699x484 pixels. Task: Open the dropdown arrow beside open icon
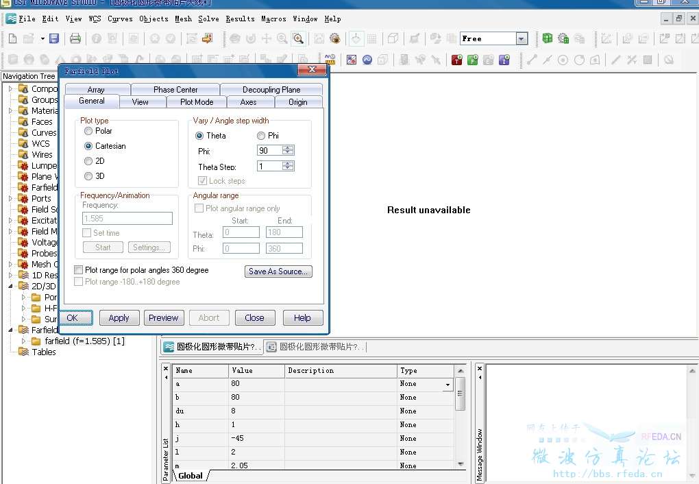pyautogui.click(x=42, y=39)
